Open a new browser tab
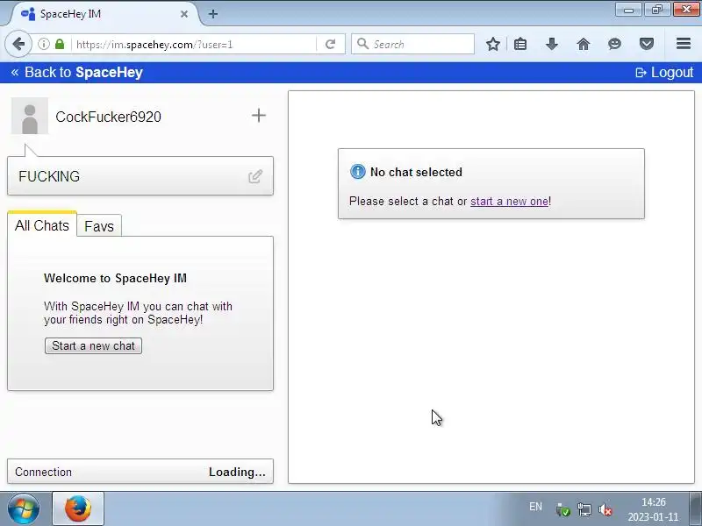 click(x=213, y=14)
